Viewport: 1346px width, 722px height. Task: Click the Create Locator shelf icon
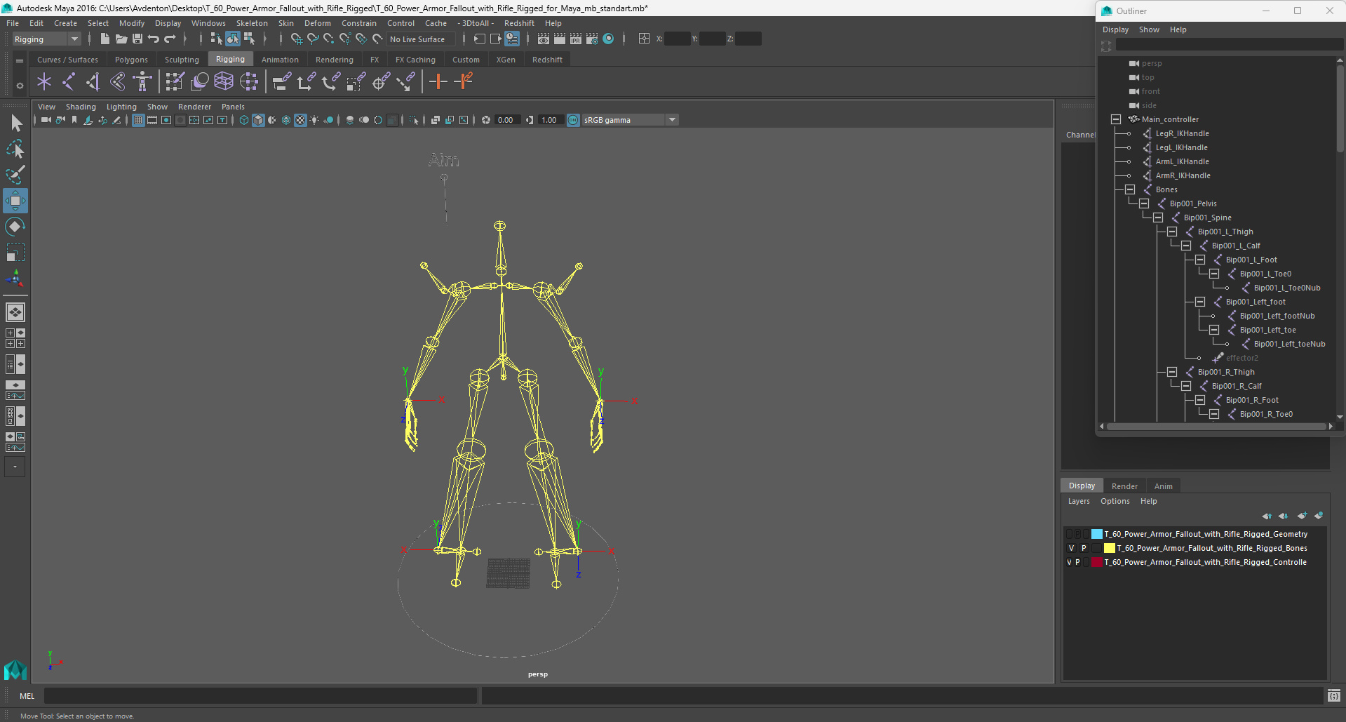44,82
